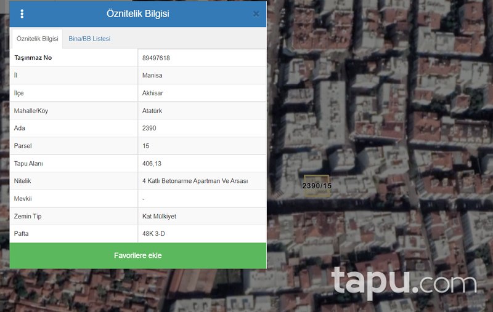Select the Taşınmaz No value 89497618
493x312 pixels.
tap(156, 58)
